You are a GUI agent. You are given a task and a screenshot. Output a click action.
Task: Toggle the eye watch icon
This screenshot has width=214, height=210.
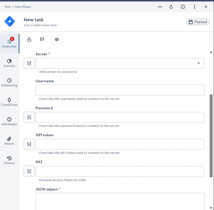point(57,39)
